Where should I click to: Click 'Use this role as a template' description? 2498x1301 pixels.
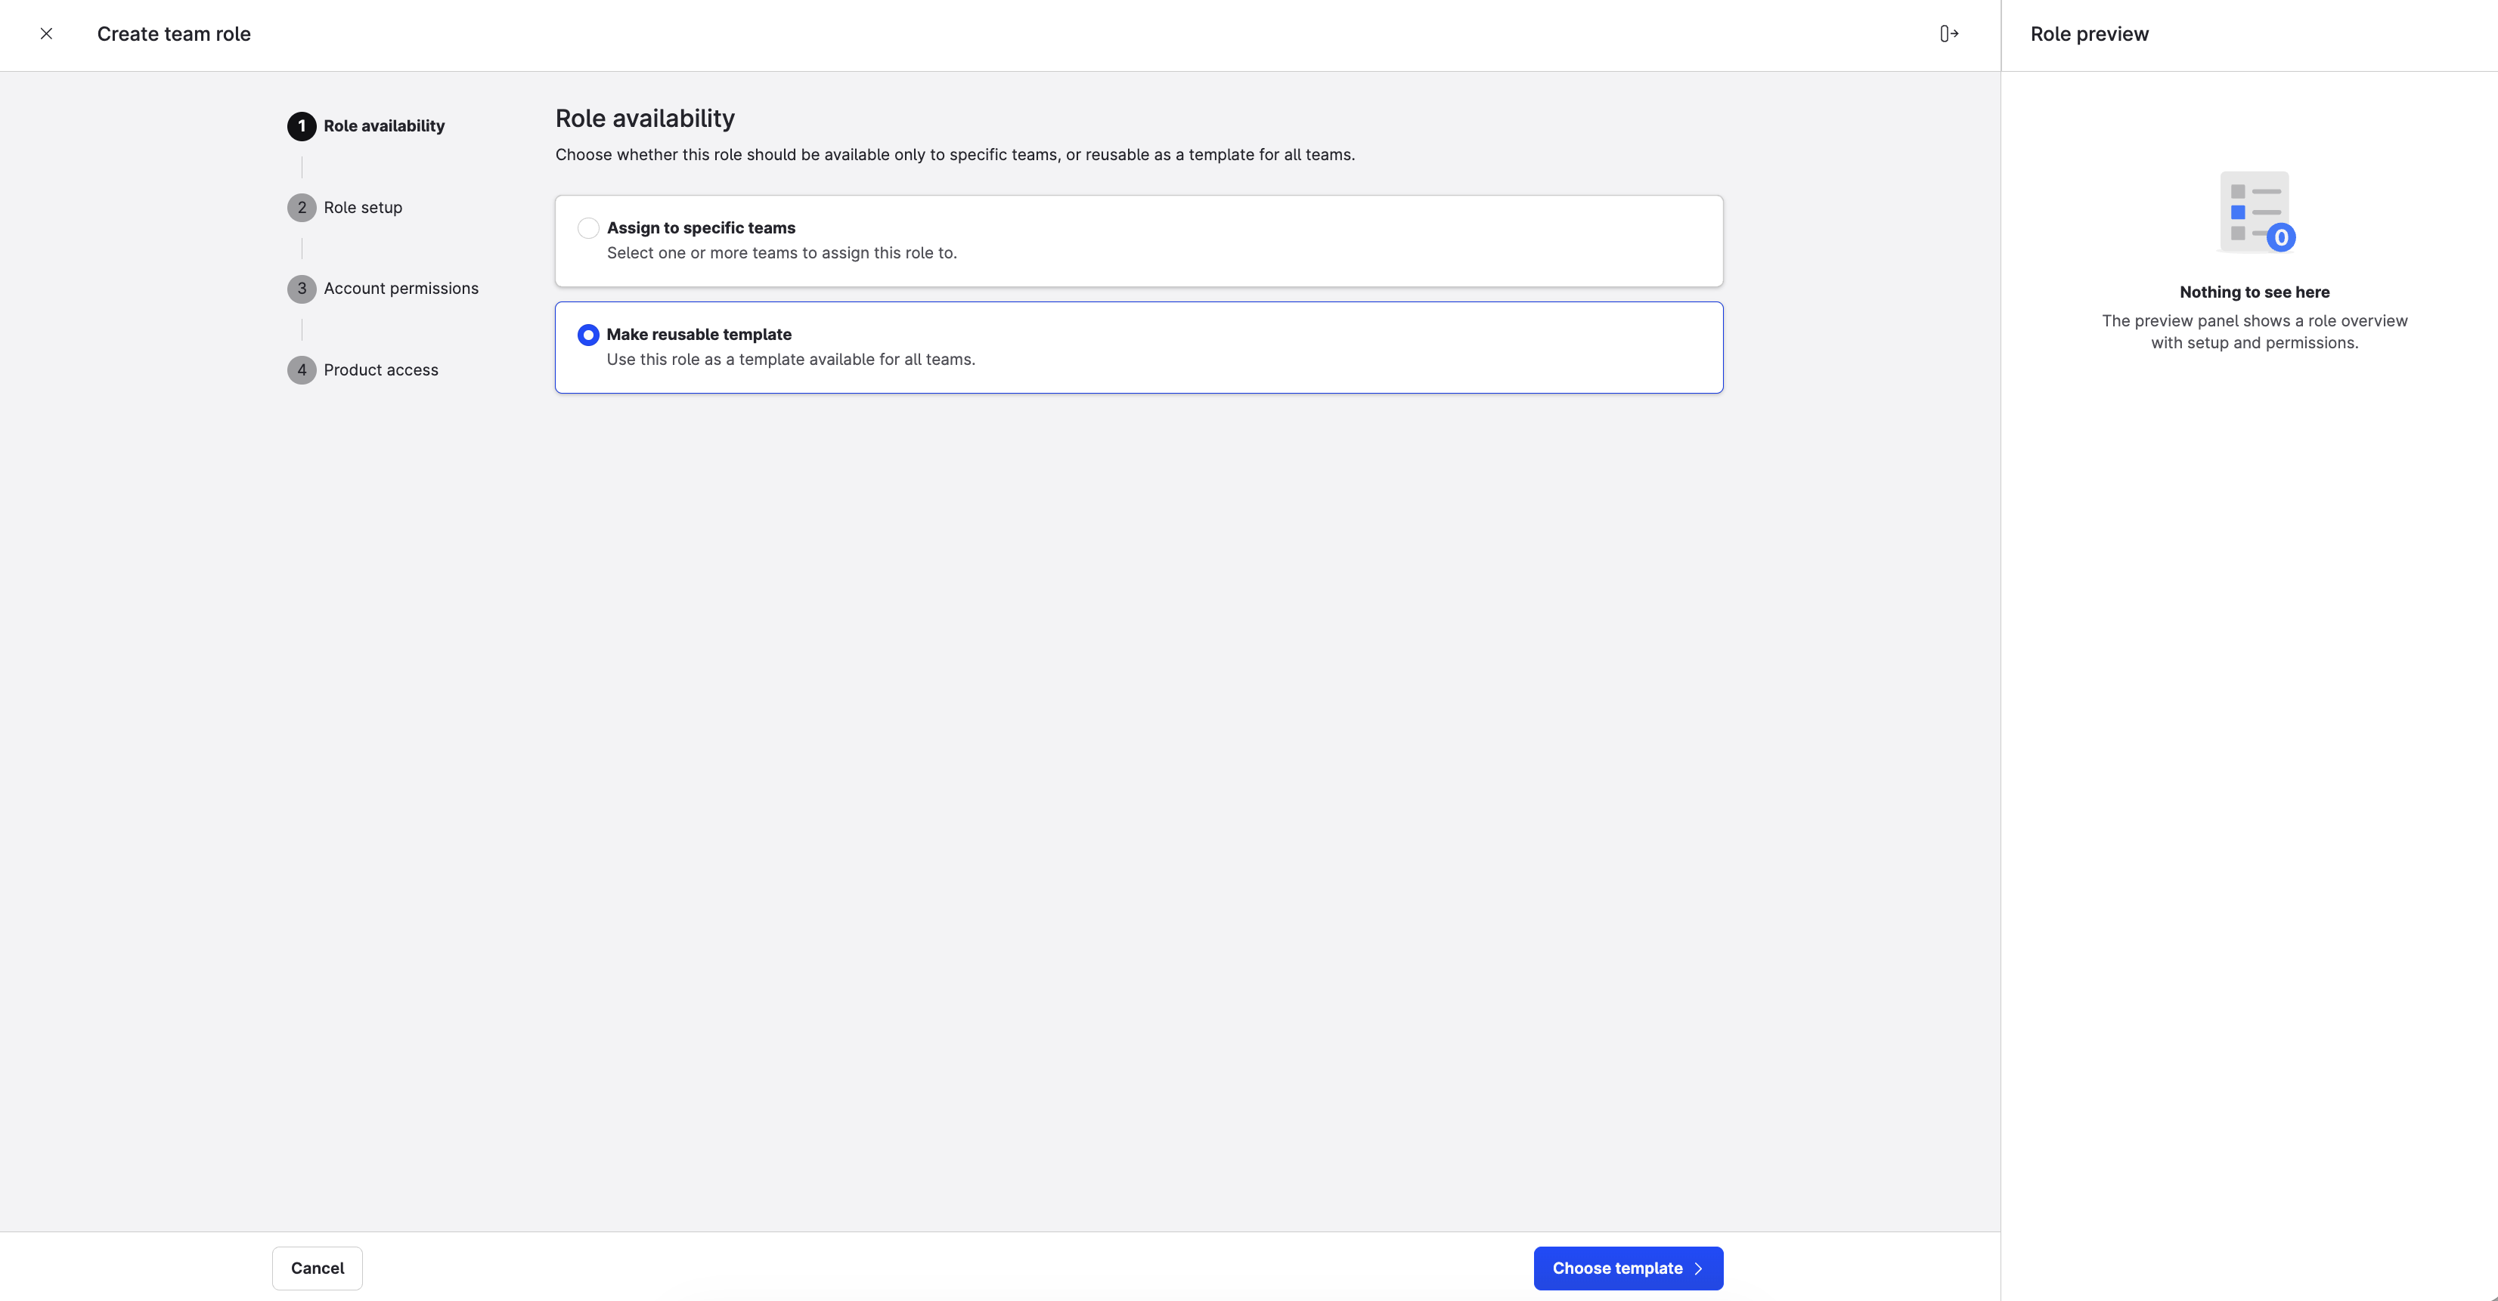(790, 360)
